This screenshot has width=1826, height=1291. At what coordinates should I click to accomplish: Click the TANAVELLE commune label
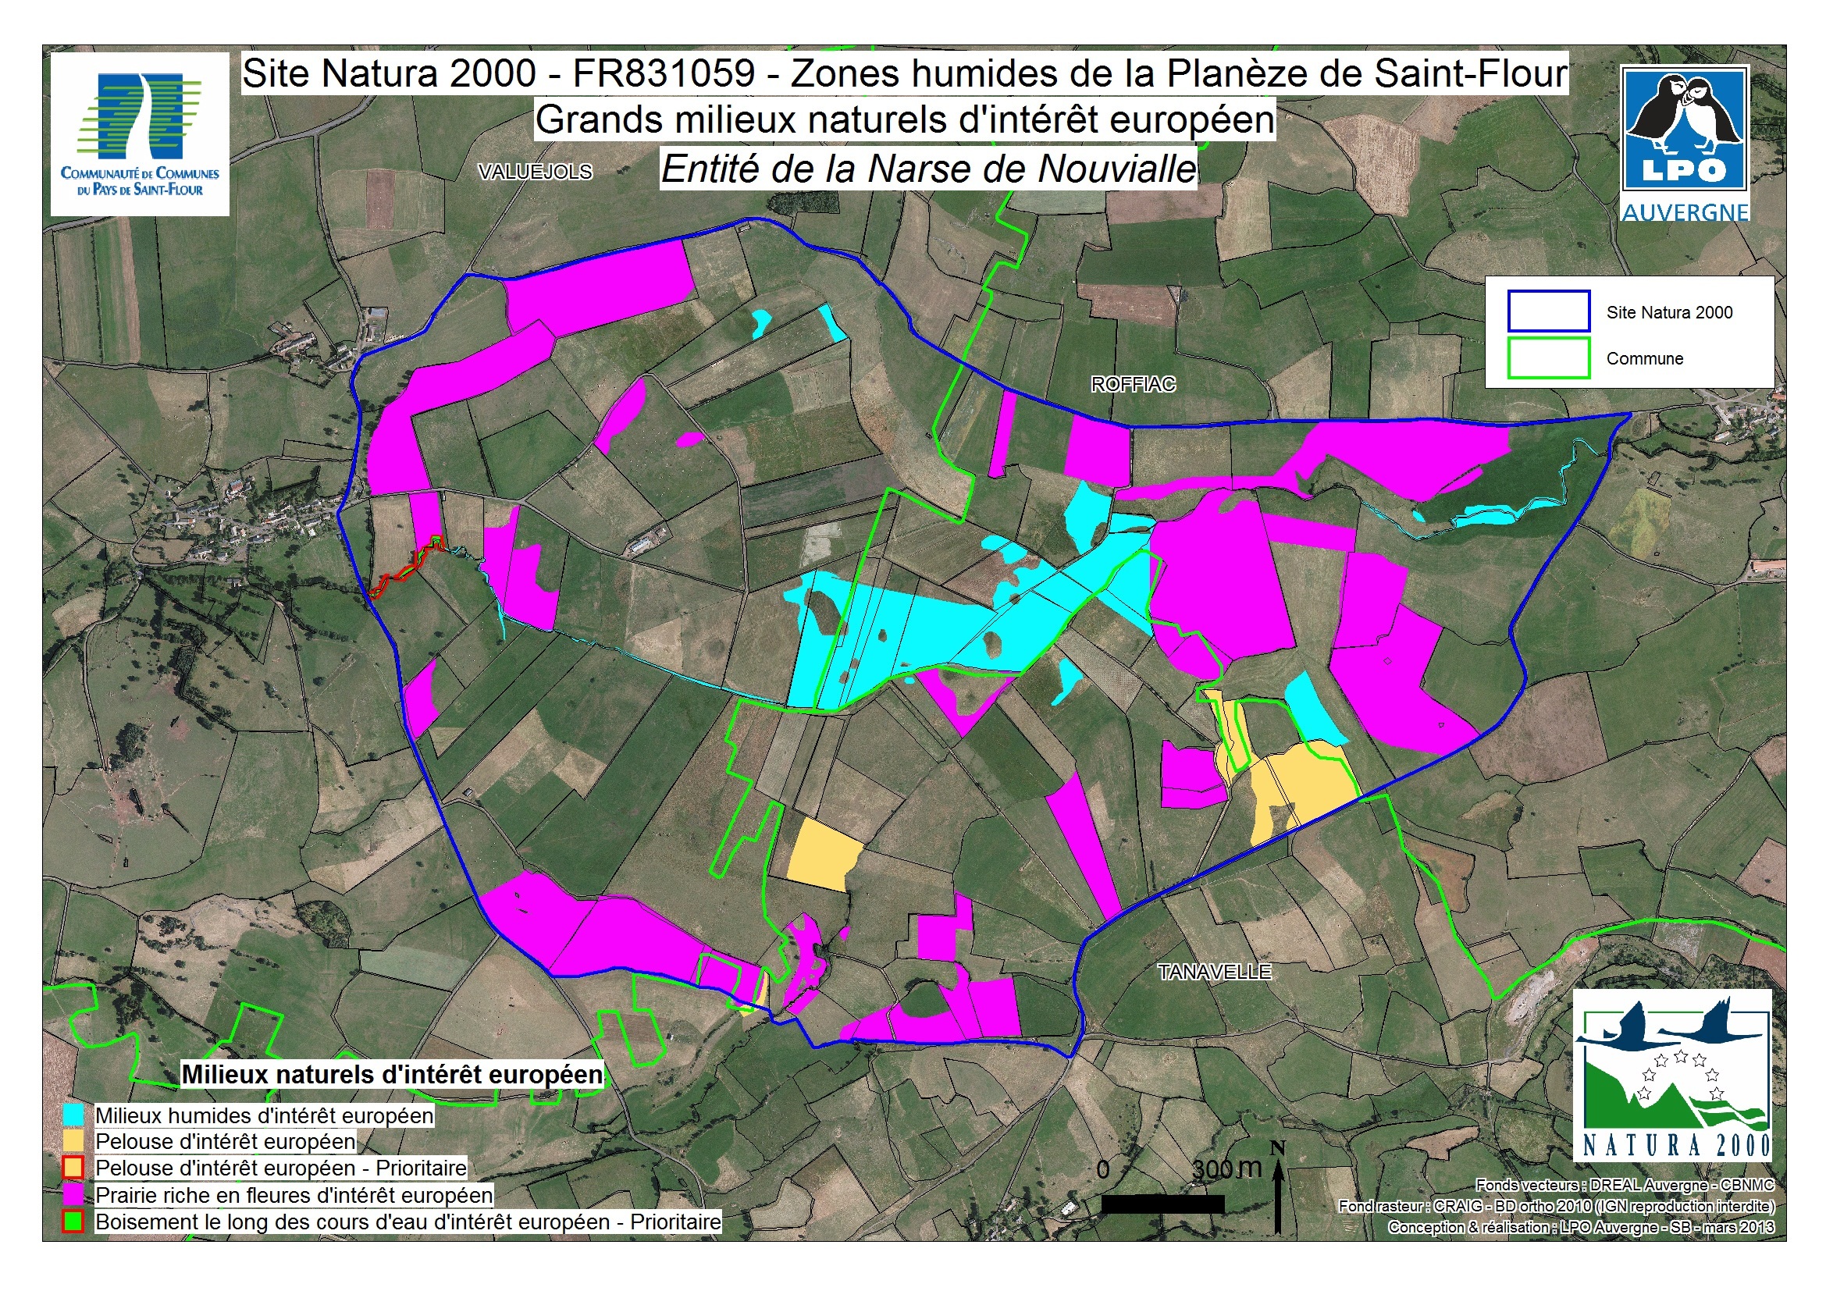(x=1215, y=972)
